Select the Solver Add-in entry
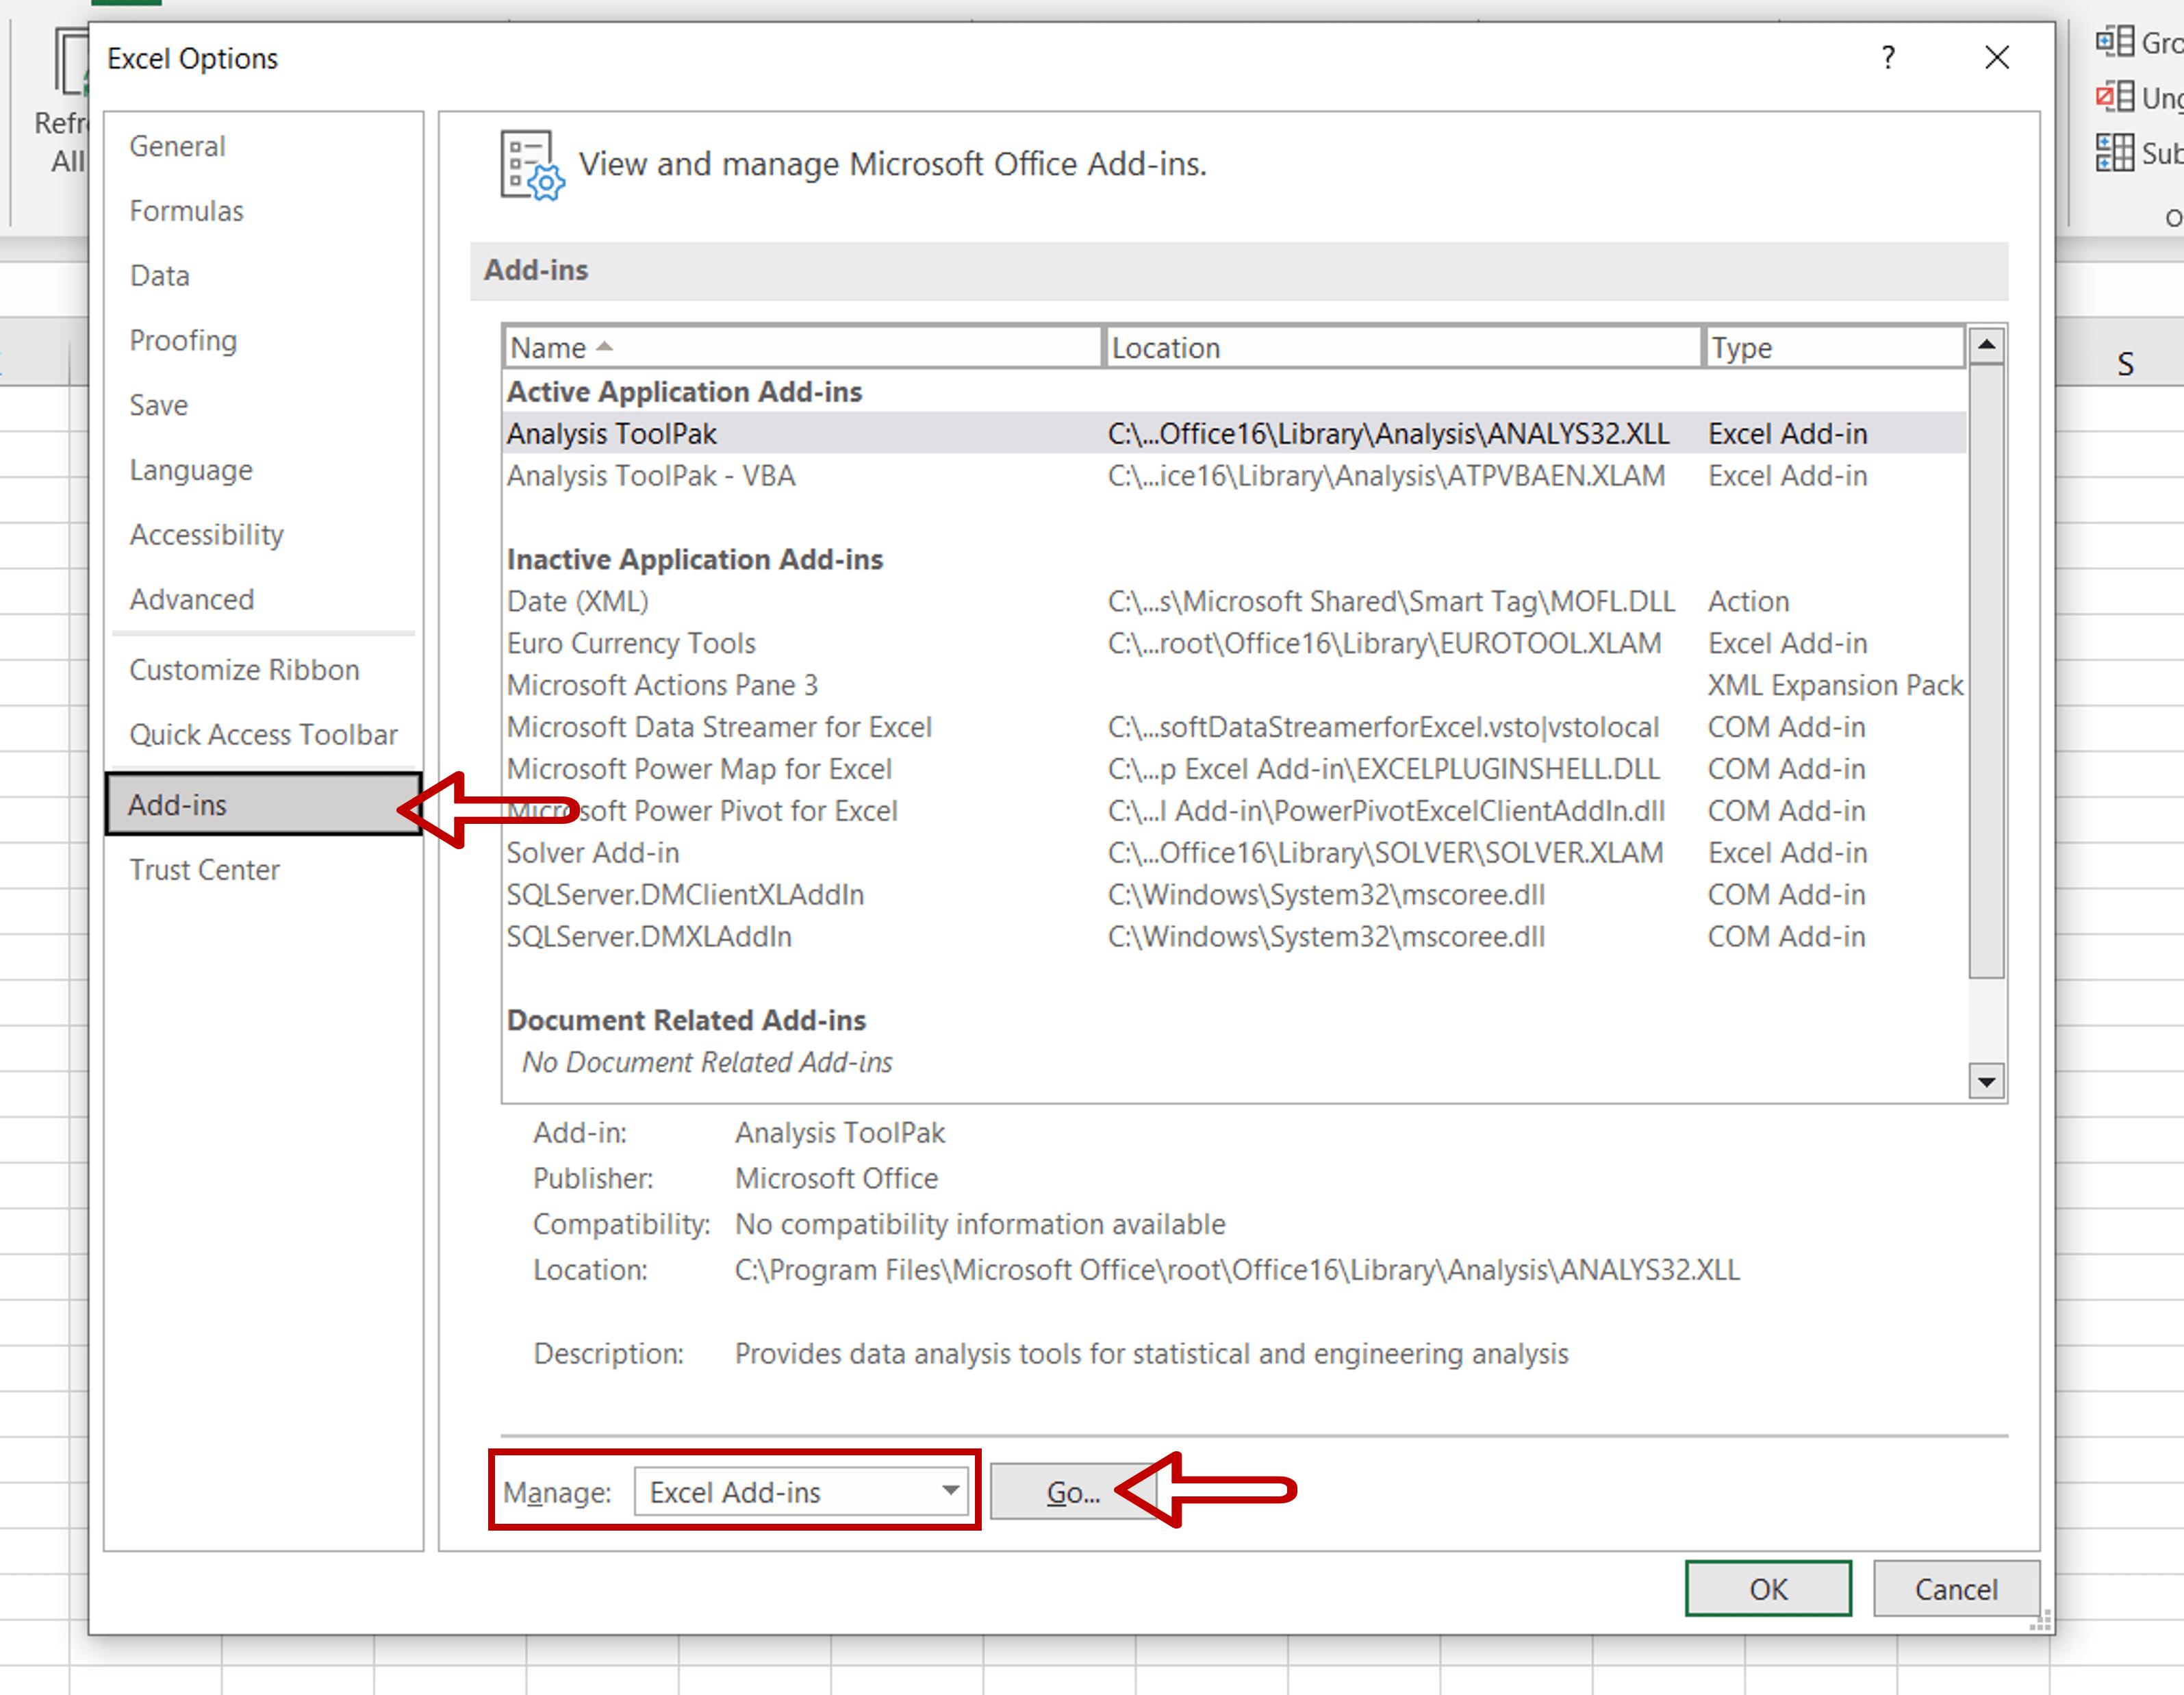2184x1695 pixels. point(593,853)
